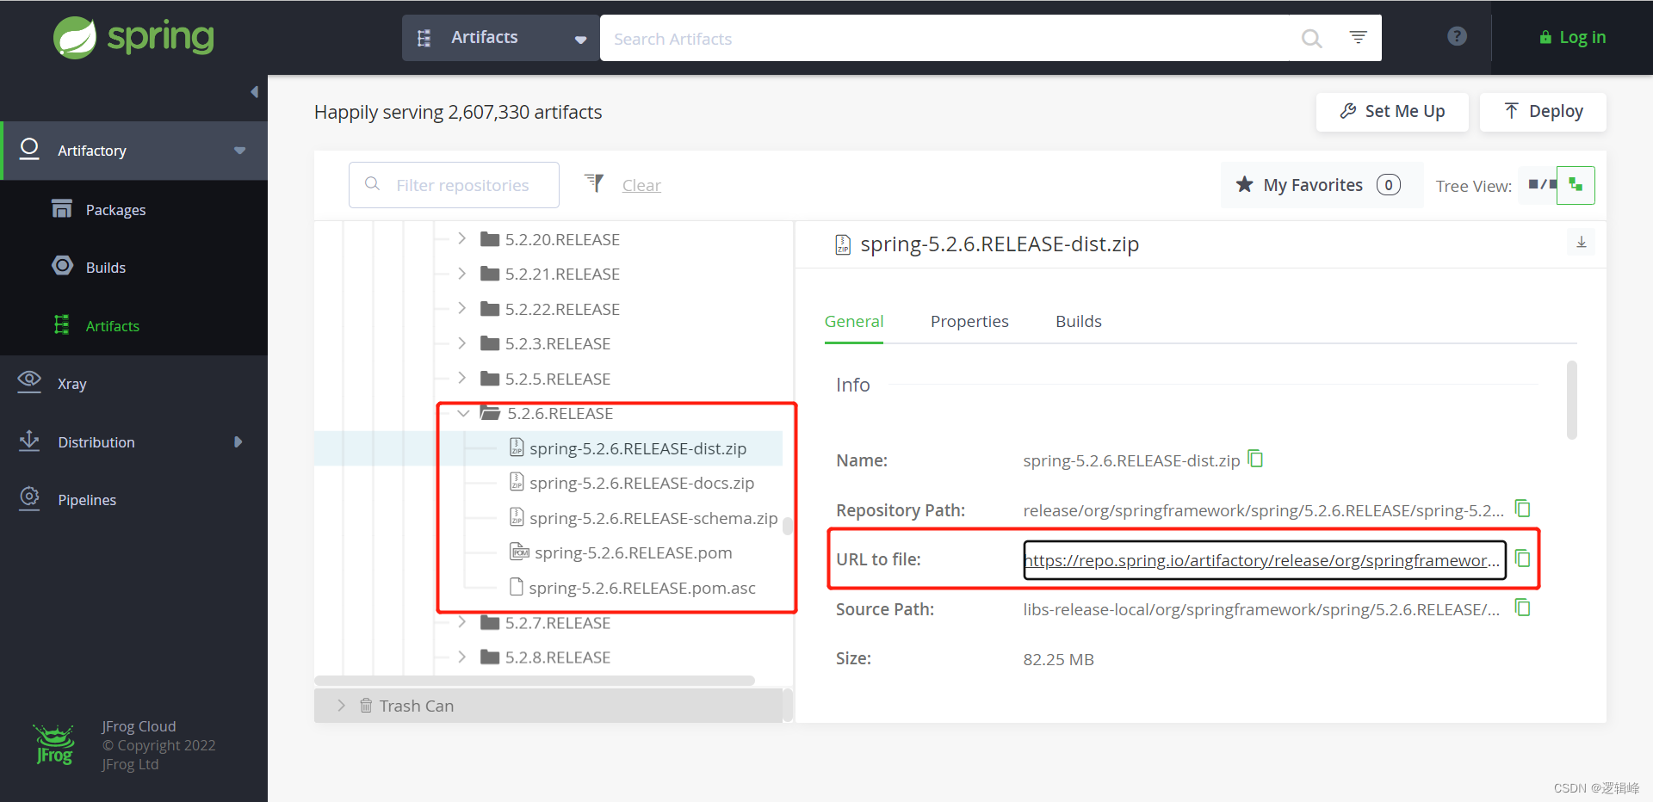Switch to the Builds tab

pyautogui.click(x=1079, y=321)
